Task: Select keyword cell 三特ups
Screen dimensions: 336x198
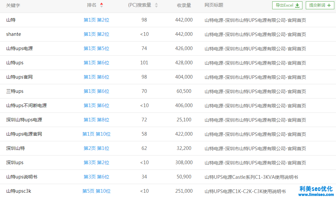Action: point(15,91)
